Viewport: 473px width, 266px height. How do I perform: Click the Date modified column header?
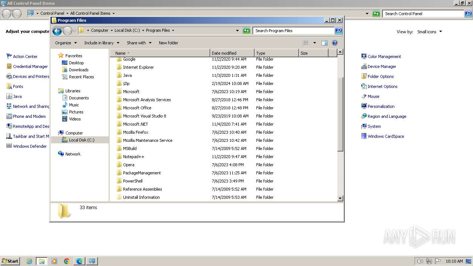[x=232, y=53]
